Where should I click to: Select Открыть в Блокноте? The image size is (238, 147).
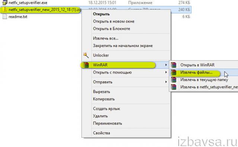click(x=112, y=29)
